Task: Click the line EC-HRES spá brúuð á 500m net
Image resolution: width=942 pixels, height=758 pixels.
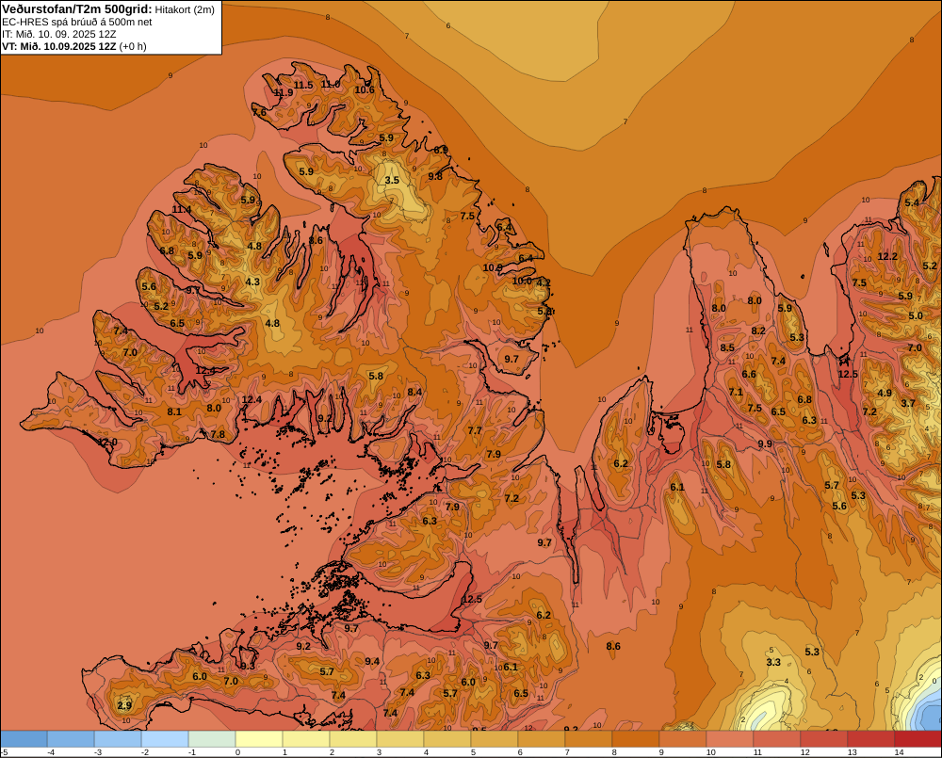Action: (x=77, y=22)
